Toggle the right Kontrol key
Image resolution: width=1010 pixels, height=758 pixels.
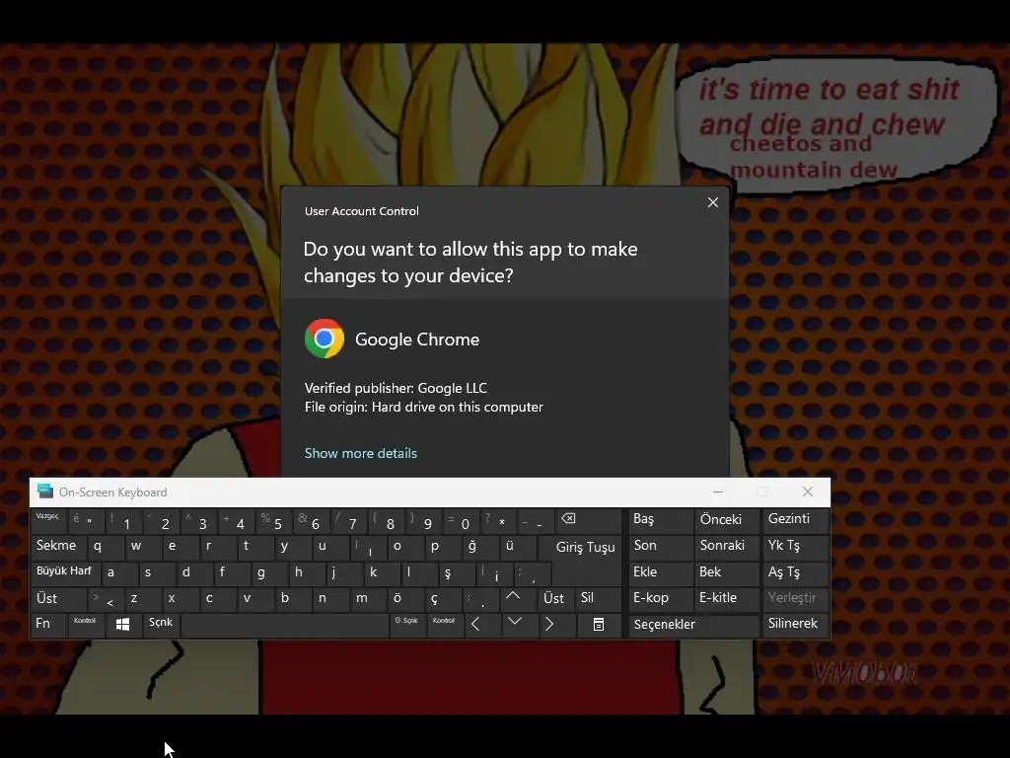[445, 624]
